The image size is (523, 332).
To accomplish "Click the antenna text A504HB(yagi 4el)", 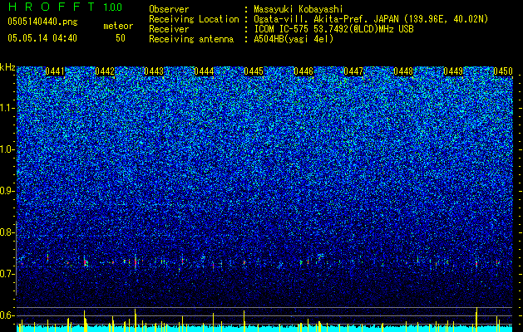I will pos(294,39).
